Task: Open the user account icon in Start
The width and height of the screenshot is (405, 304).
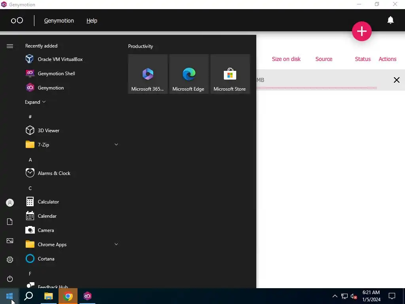Action: coord(10,203)
